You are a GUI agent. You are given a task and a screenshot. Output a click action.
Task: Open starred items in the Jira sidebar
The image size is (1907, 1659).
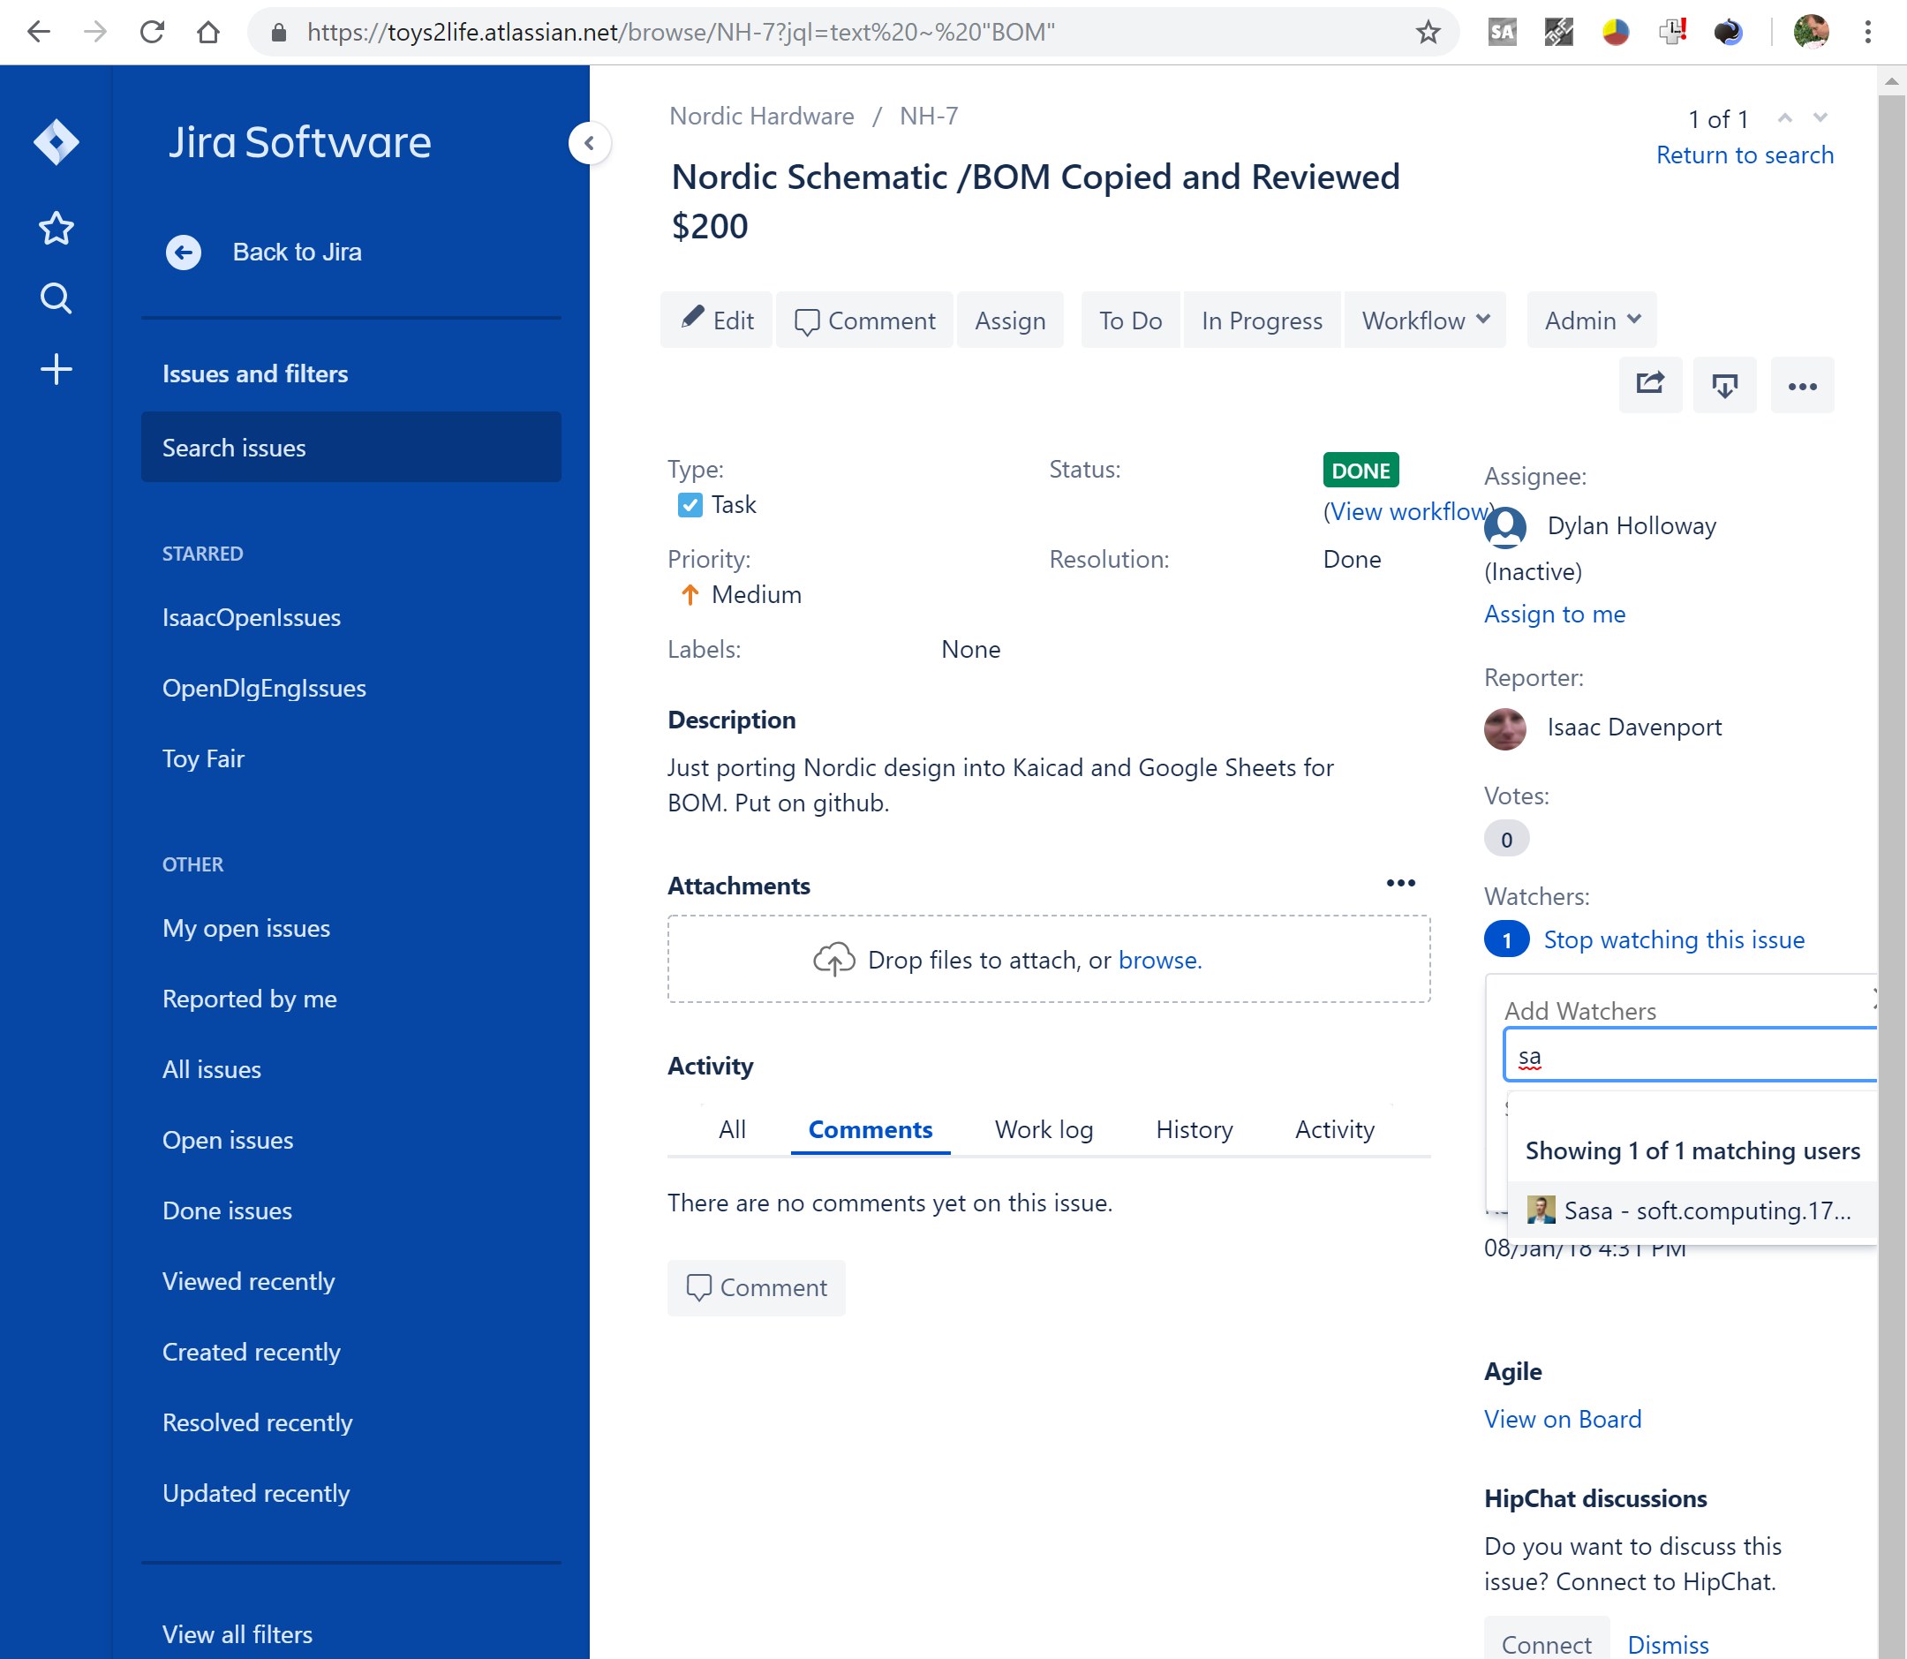click(x=56, y=228)
